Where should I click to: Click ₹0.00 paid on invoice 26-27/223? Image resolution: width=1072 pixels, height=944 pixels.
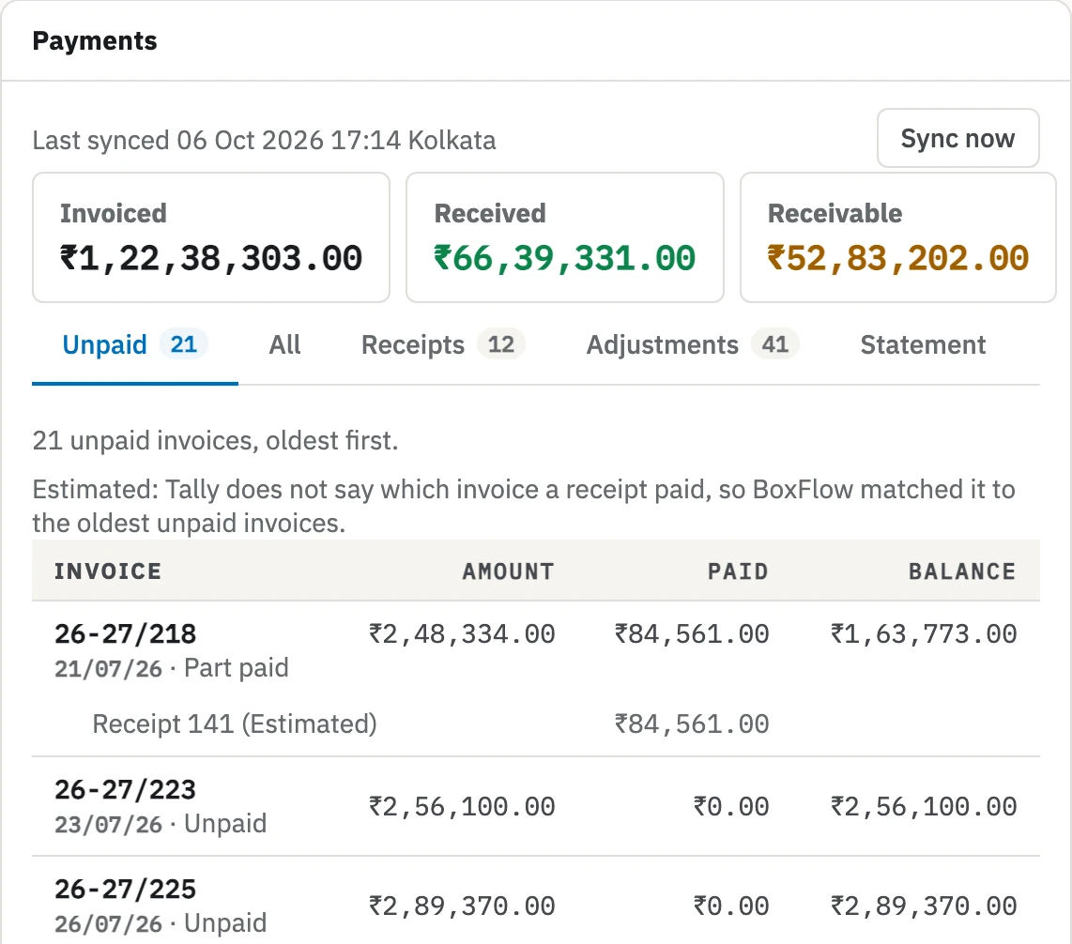coord(731,807)
